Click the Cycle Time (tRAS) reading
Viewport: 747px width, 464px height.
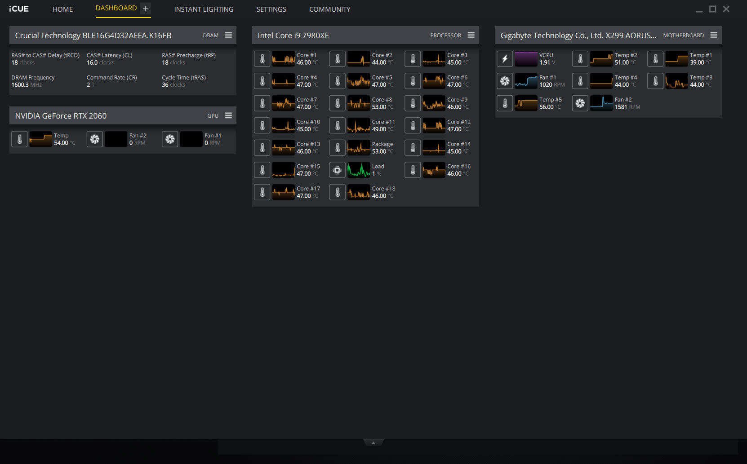point(184,81)
